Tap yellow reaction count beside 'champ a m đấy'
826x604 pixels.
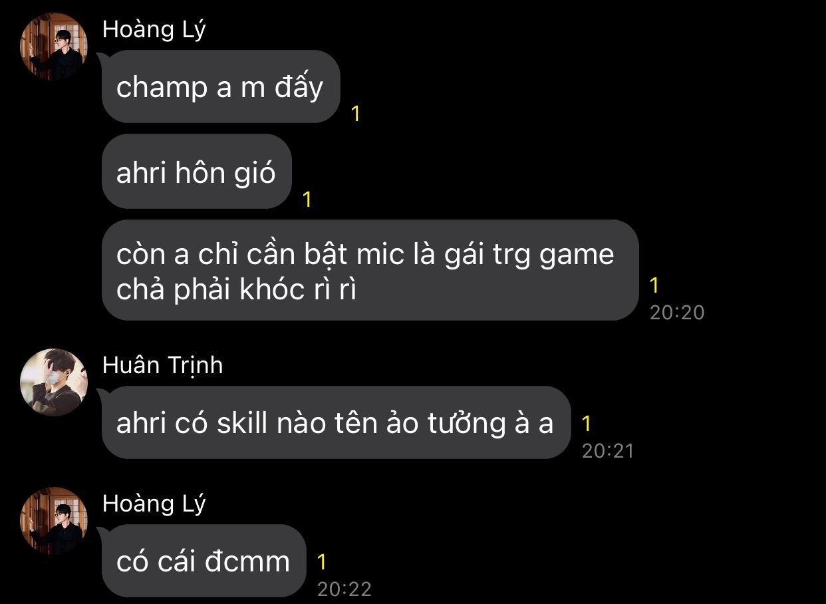356,114
